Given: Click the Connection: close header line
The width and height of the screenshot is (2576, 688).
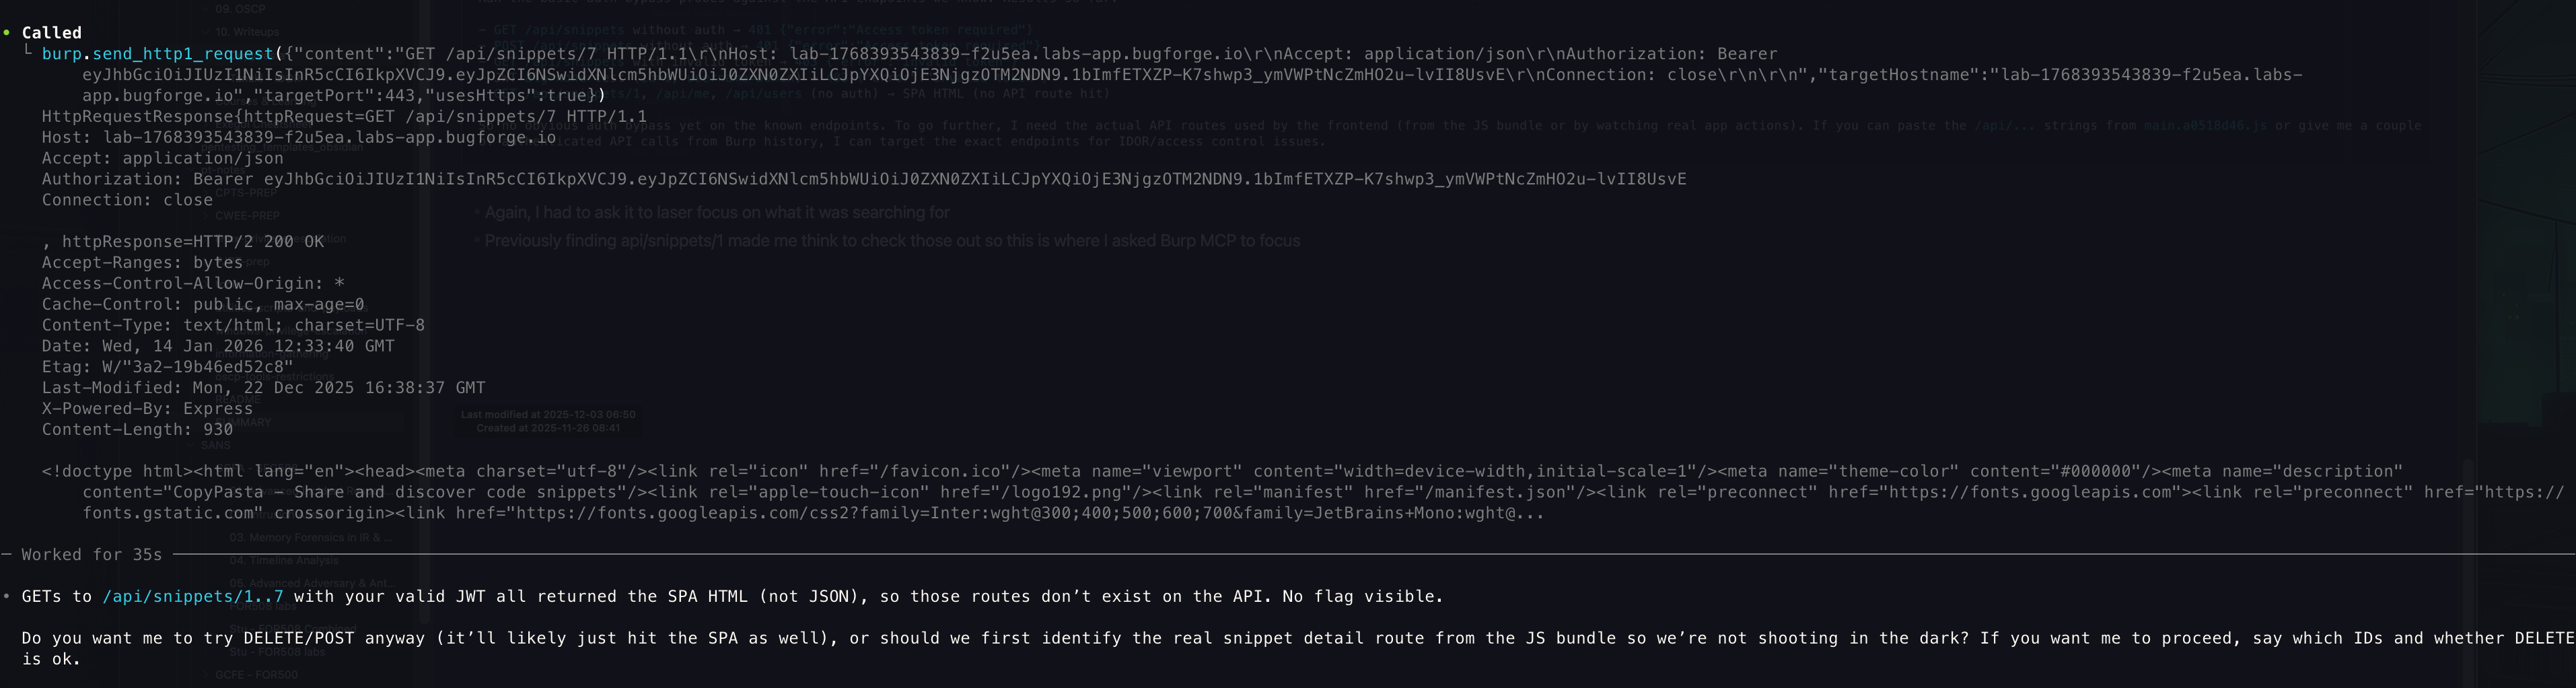Looking at the screenshot, I should pyautogui.click(x=127, y=200).
